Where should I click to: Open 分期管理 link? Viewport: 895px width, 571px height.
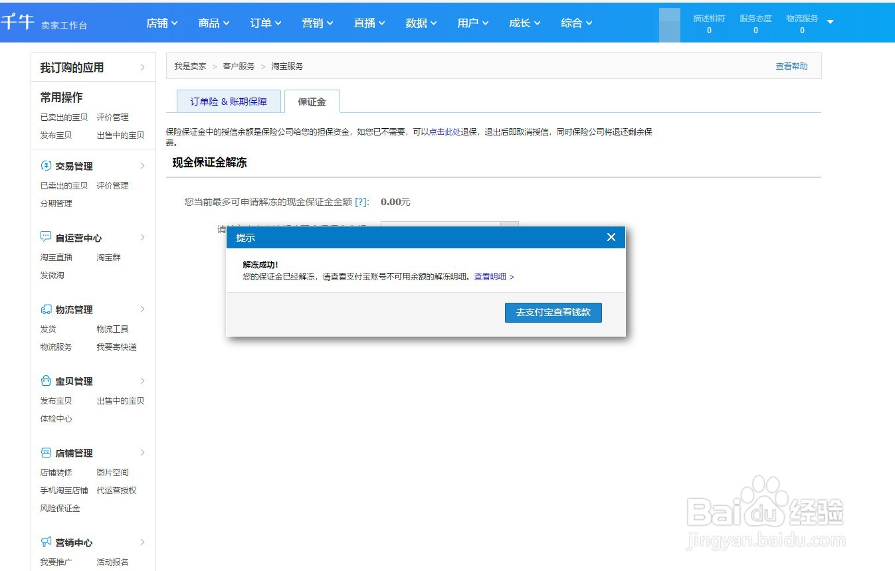tap(56, 204)
